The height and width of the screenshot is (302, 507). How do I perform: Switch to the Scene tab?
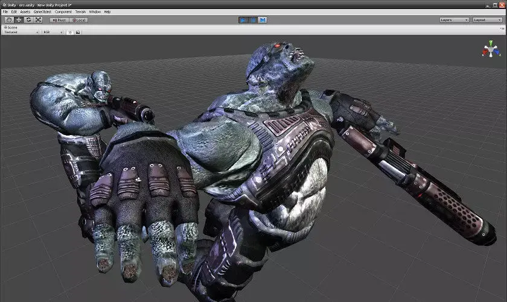point(10,28)
